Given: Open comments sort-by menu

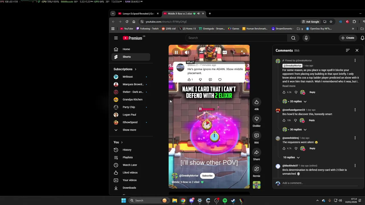Looking at the screenshot, I should (348, 50).
